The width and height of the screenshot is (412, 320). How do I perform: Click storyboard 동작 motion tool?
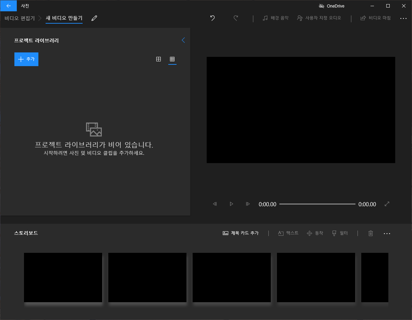315,233
